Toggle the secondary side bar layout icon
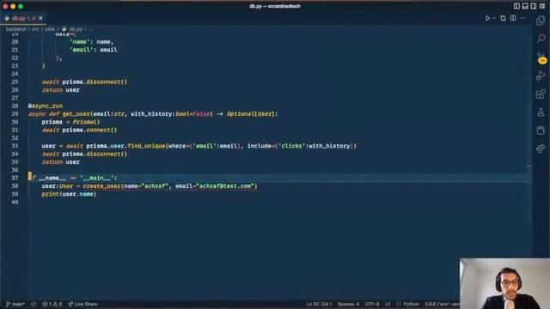The width and height of the screenshot is (550, 309). coord(534,6)
